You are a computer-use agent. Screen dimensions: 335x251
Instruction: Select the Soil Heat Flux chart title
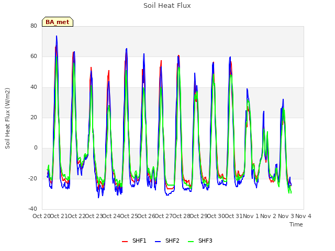[167, 6]
